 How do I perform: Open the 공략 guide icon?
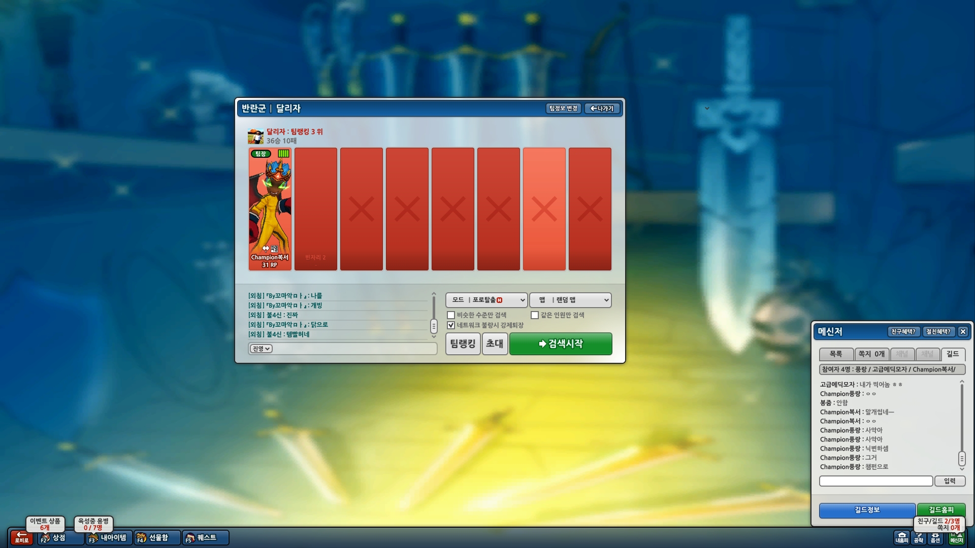point(919,538)
